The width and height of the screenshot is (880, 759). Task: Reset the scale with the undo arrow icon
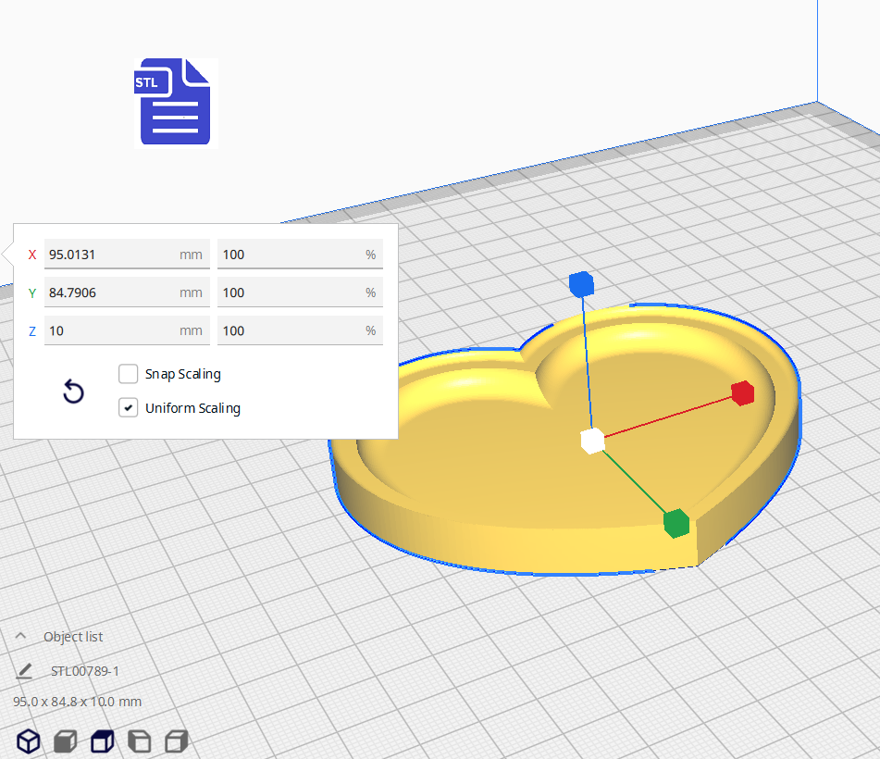(73, 392)
